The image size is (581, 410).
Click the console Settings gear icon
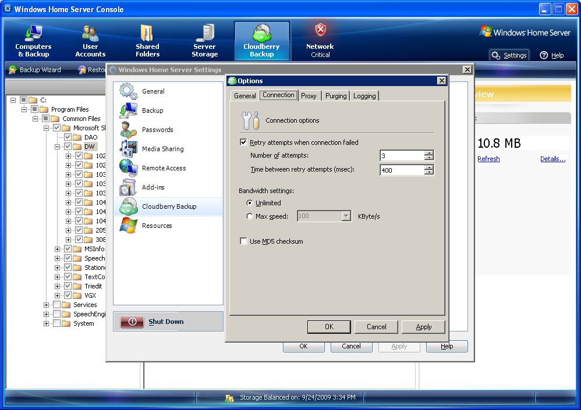click(496, 55)
